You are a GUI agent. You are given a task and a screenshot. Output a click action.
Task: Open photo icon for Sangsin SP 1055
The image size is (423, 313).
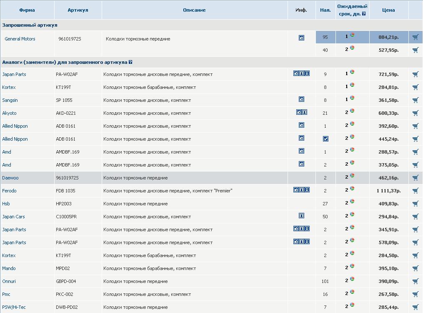click(x=301, y=99)
